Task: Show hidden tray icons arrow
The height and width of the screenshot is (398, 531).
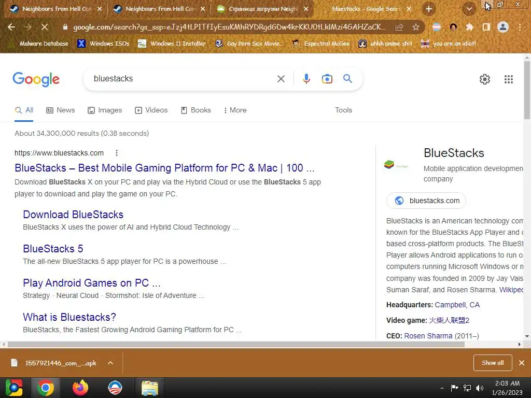Action: (x=442, y=388)
